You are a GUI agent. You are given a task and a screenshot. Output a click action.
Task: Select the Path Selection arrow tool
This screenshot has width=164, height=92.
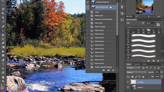[x=3, y=68]
